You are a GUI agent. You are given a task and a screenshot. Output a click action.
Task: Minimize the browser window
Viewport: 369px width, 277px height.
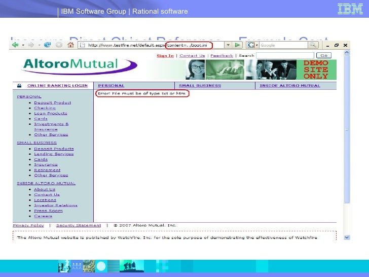point(327,46)
